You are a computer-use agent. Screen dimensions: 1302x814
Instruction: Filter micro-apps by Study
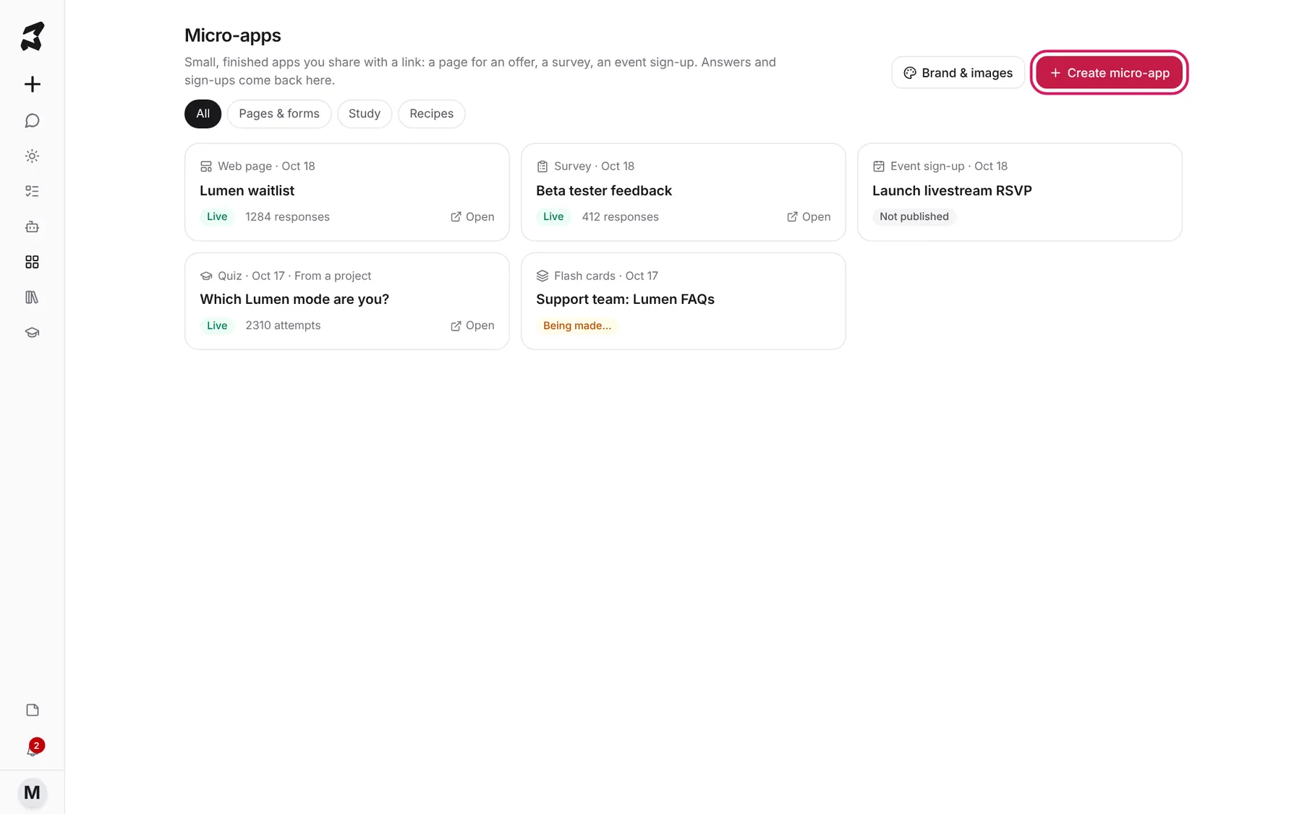tap(365, 114)
